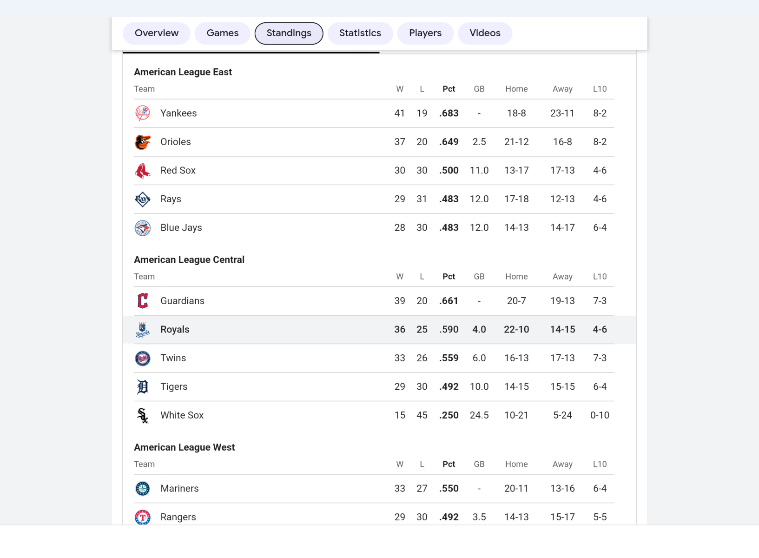Click Pct column header in AL East
The image size is (759, 558).
pyautogui.click(x=449, y=89)
